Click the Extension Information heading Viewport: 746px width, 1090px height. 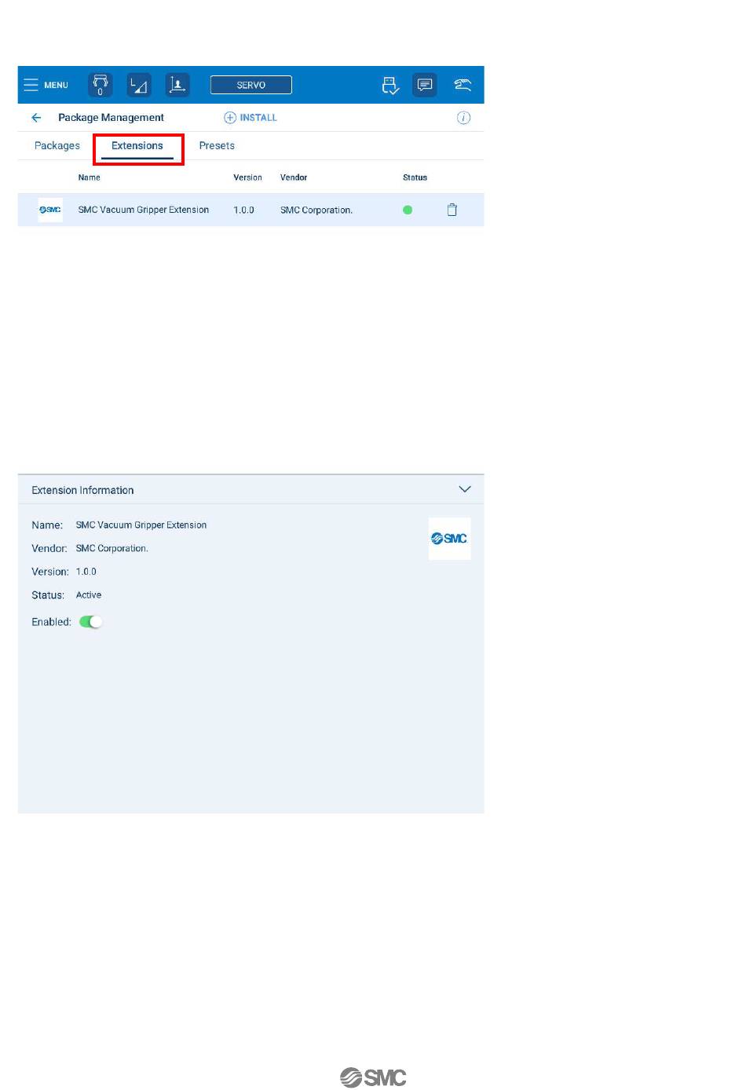coord(82,490)
